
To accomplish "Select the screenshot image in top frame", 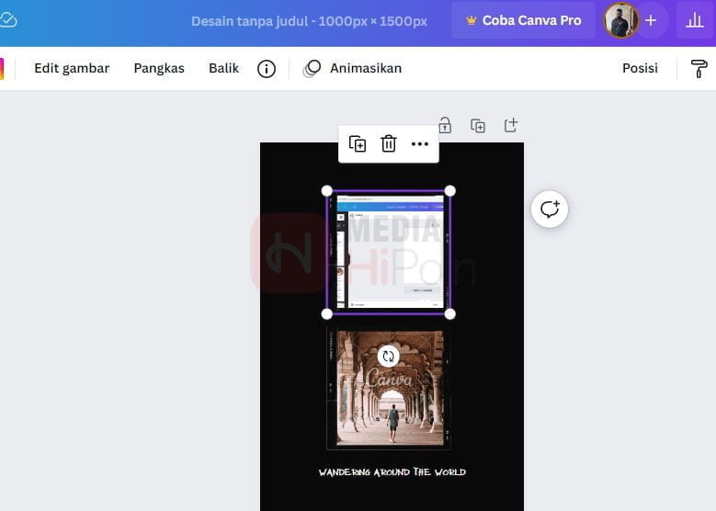I will coord(390,252).
